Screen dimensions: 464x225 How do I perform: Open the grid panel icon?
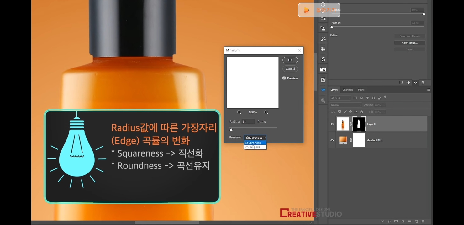click(x=323, y=49)
